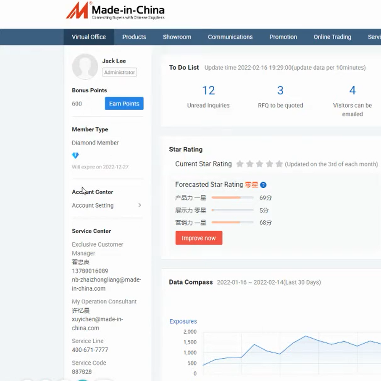
Task: Click the 600 bonus points value
Action: (x=77, y=104)
